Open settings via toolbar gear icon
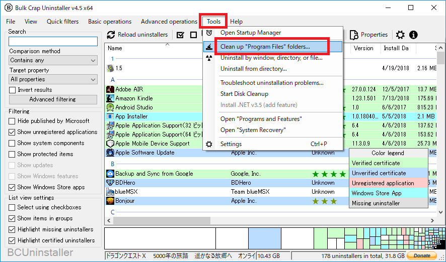Viewport: 446px width, 262px height. coord(400,35)
